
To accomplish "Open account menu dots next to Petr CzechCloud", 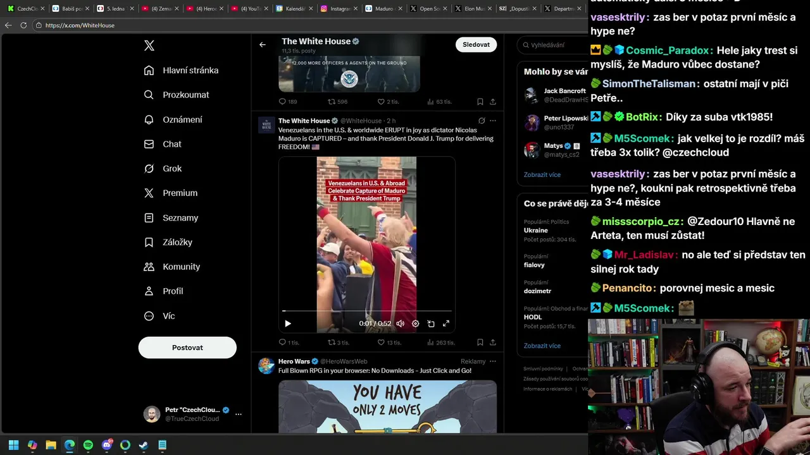I will click(239, 415).
